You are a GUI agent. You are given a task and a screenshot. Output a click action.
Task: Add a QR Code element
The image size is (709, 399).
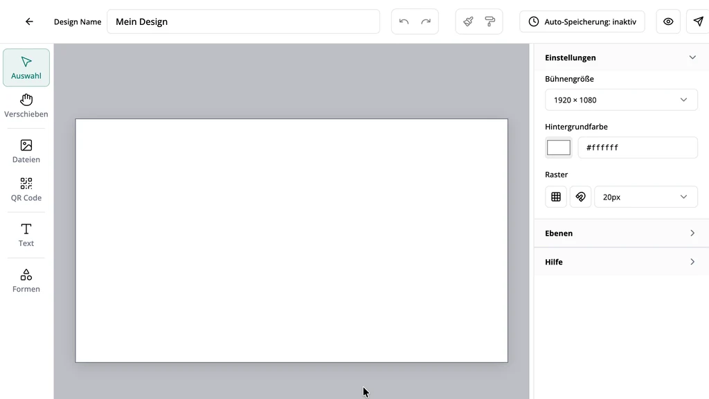click(x=26, y=190)
